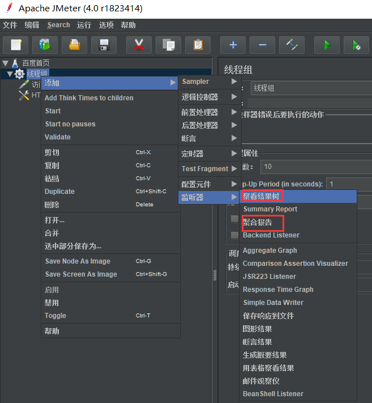
Task: Expand the 前置处理器 submenu
Action: (209, 112)
